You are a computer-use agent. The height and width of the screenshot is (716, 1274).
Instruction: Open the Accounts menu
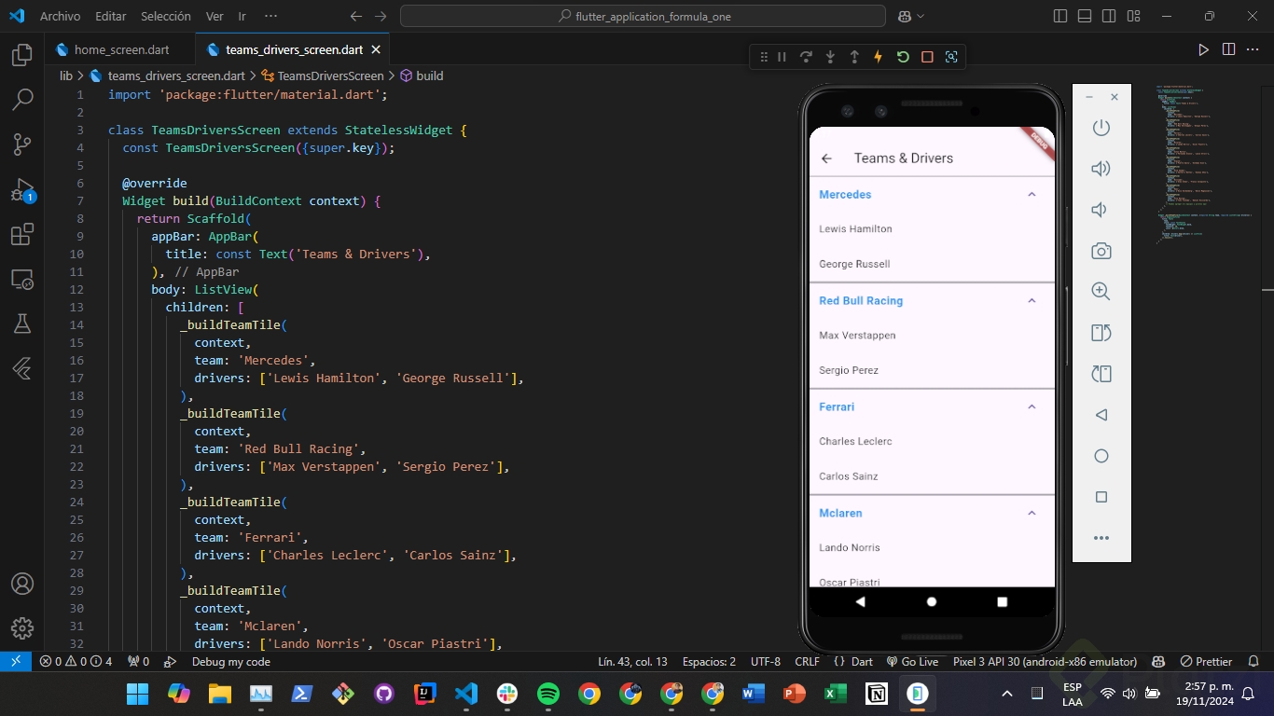tap(22, 584)
